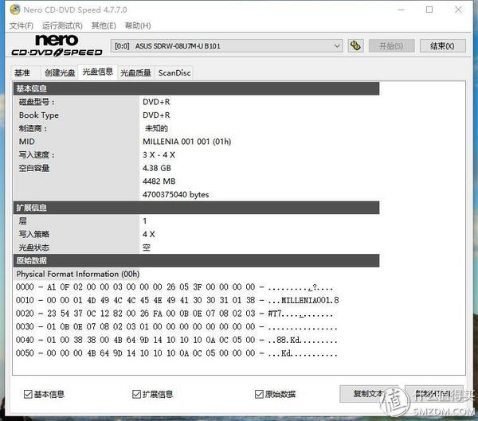Viewport: 478px width, 421px height.
Task: Click the 原始数据 section header
Action: tap(196, 261)
